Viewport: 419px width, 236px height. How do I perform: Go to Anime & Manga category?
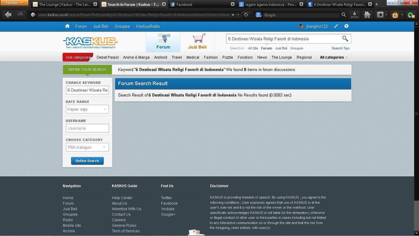tap(136, 57)
